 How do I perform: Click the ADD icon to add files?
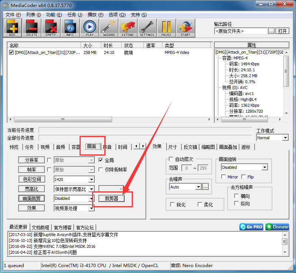12,28
